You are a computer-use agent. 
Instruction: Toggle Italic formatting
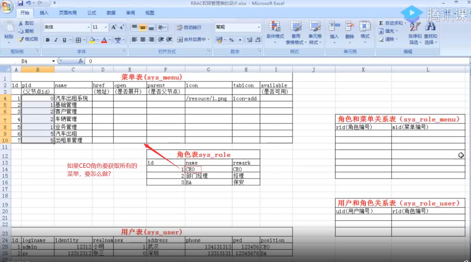click(56, 40)
